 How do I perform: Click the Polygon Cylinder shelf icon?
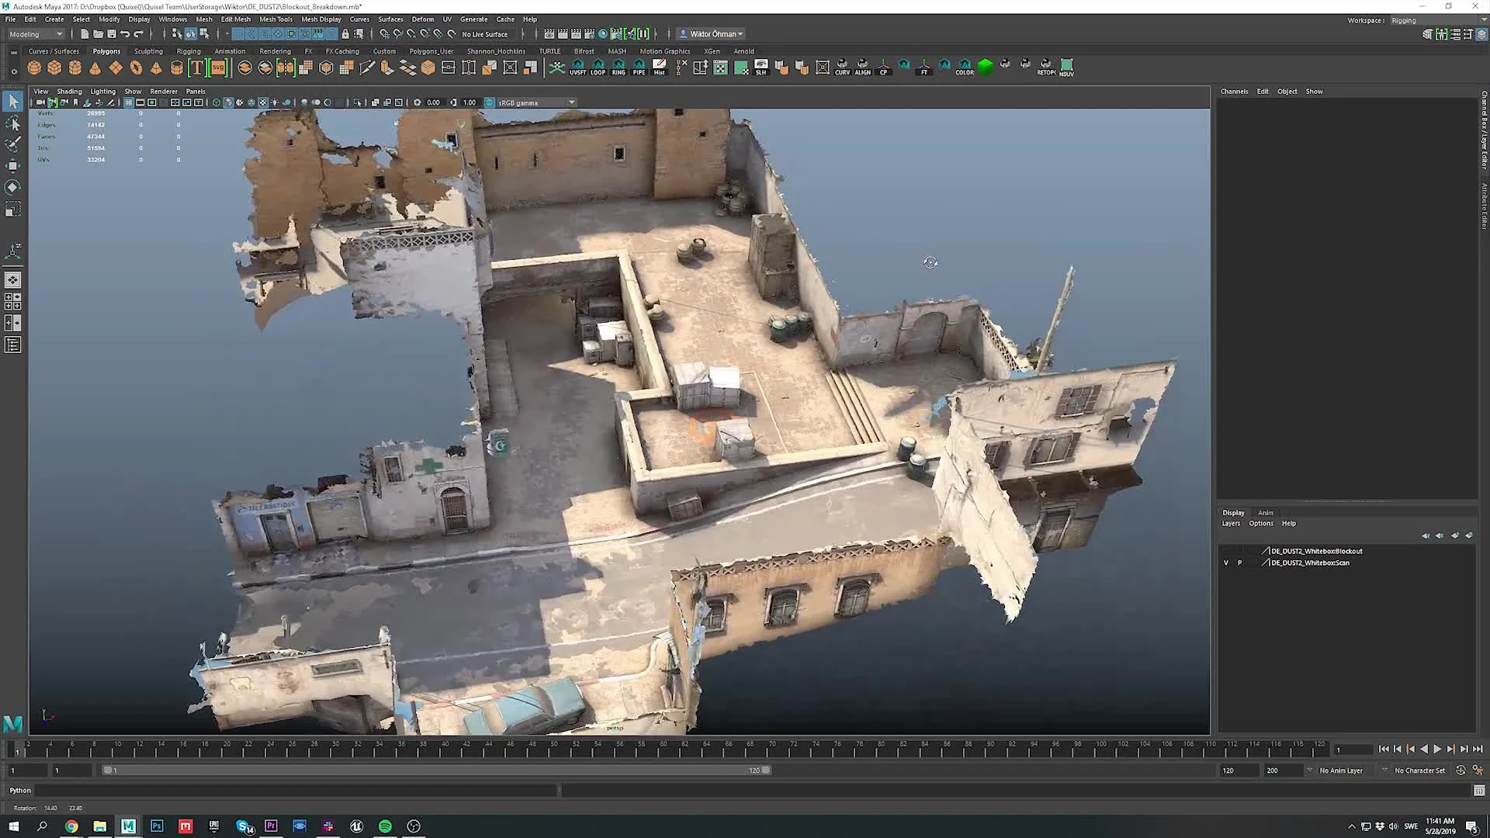click(x=75, y=68)
